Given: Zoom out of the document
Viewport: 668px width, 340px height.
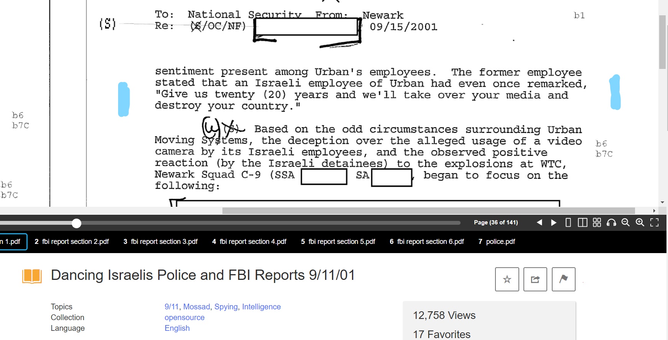Looking at the screenshot, I should tap(625, 222).
